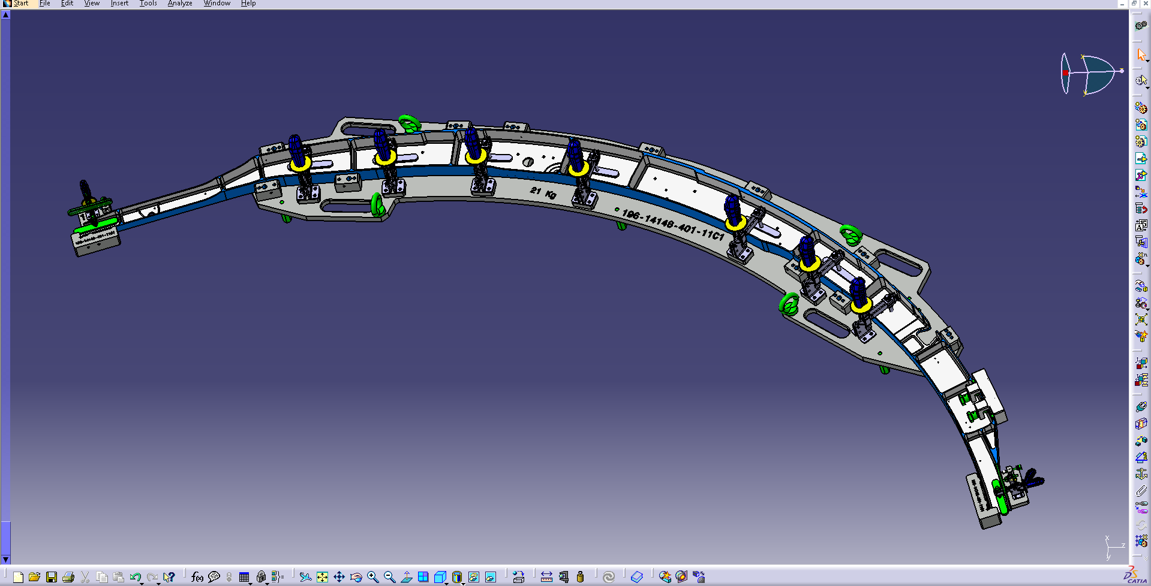Click the Generate Numbering icon

[x=1141, y=225]
